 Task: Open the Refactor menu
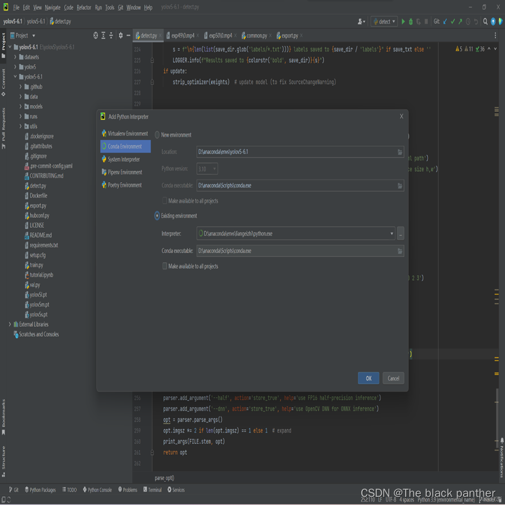(x=84, y=8)
